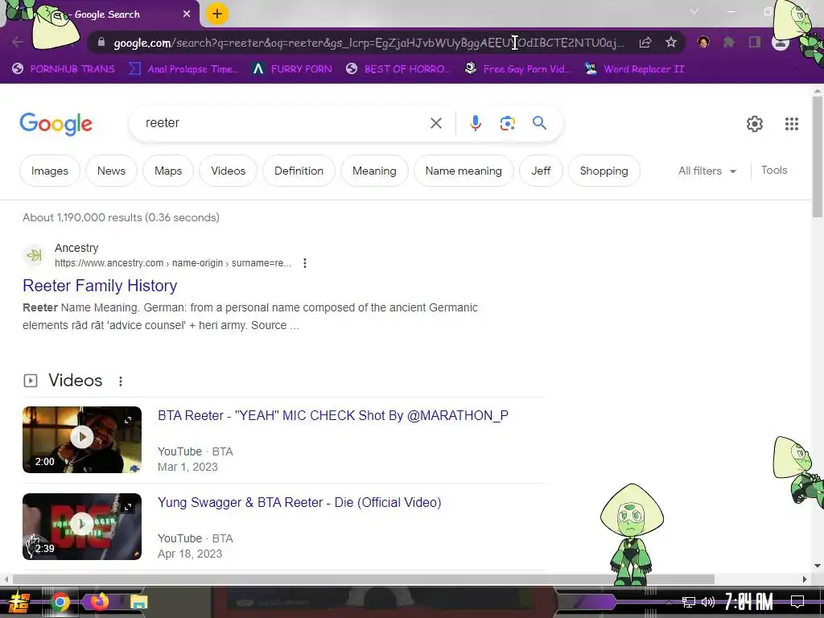Image resolution: width=824 pixels, height=618 pixels.
Task: Share this page using the share icon
Action: point(645,43)
